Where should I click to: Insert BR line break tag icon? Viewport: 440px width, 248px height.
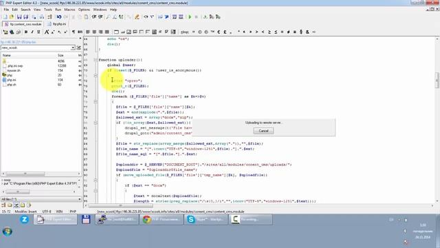80,32
